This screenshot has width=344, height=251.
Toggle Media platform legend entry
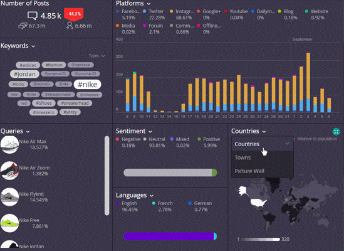click(x=125, y=29)
